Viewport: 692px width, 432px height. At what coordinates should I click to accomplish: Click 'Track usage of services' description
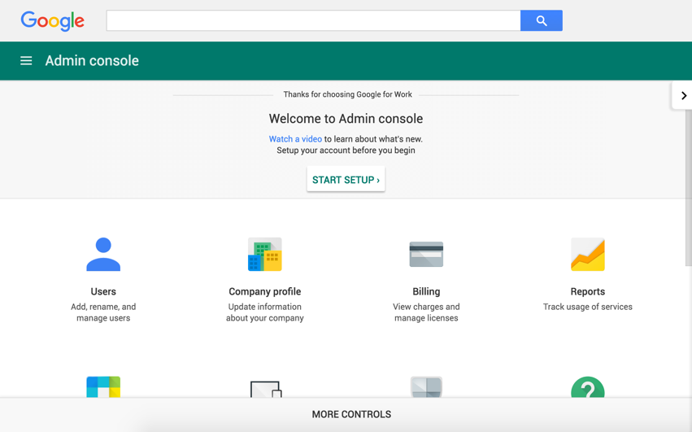click(x=587, y=307)
